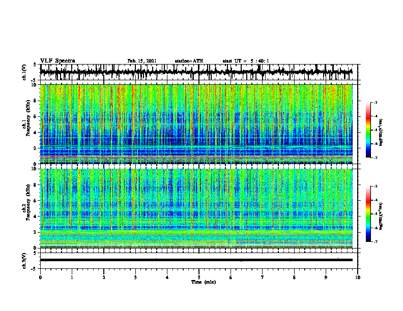Click the "-3" label on ch.1 colorbar
Screen dimensions: 403x311
tap(376, 102)
